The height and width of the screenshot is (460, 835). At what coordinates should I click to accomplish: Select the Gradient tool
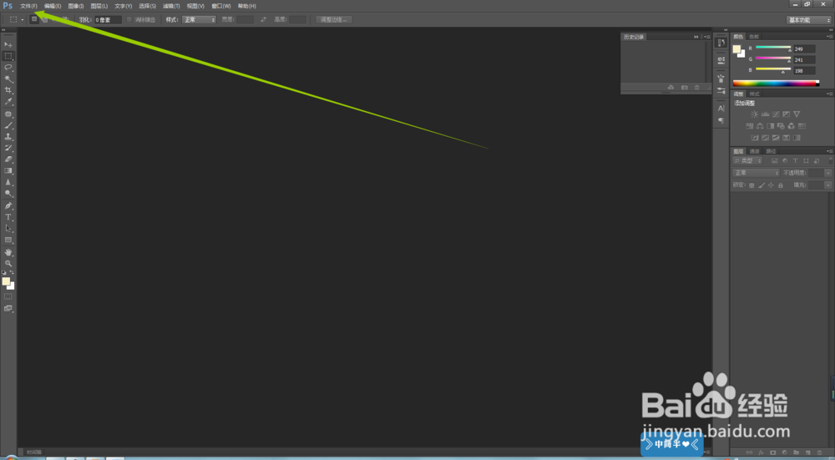(8, 171)
